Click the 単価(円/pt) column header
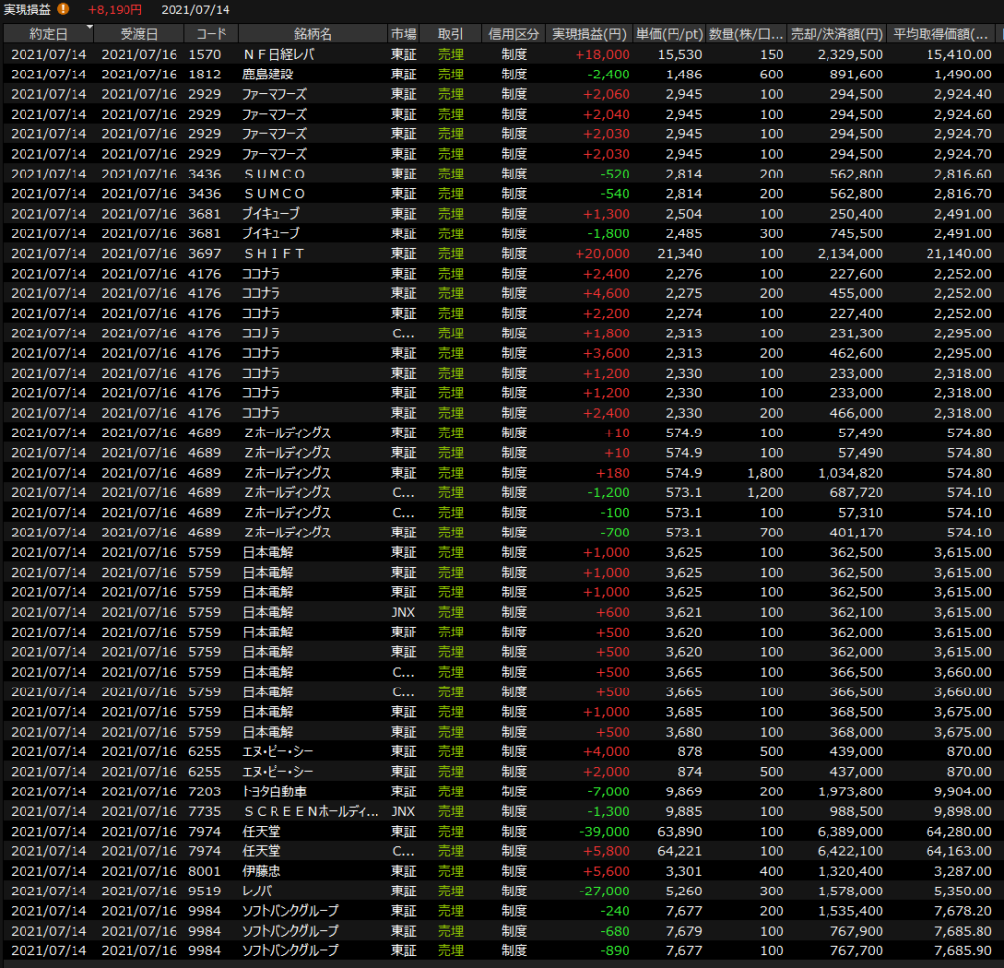1004x968 pixels. point(669,34)
